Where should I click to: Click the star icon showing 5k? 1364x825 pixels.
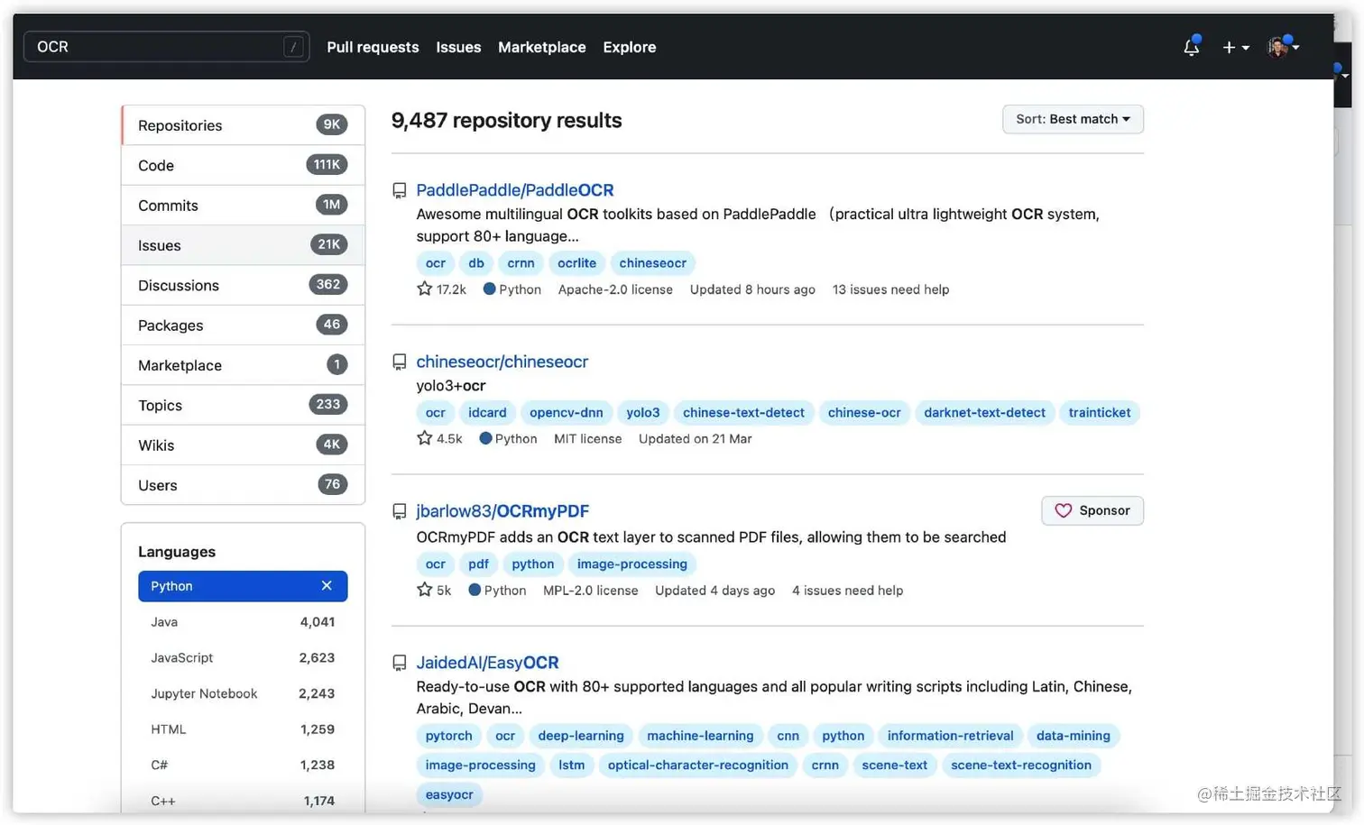[x=424, y=590]
